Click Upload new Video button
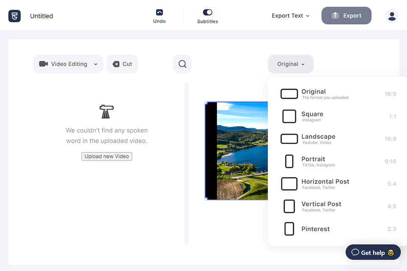407x271 pixels. point(107,156)
